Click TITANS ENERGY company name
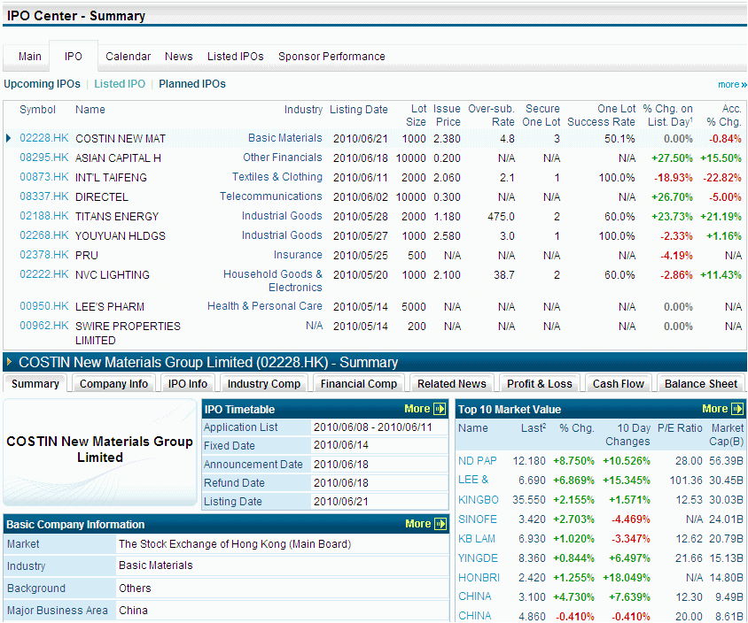Screen dimensions: 748x623 point(117,216)
